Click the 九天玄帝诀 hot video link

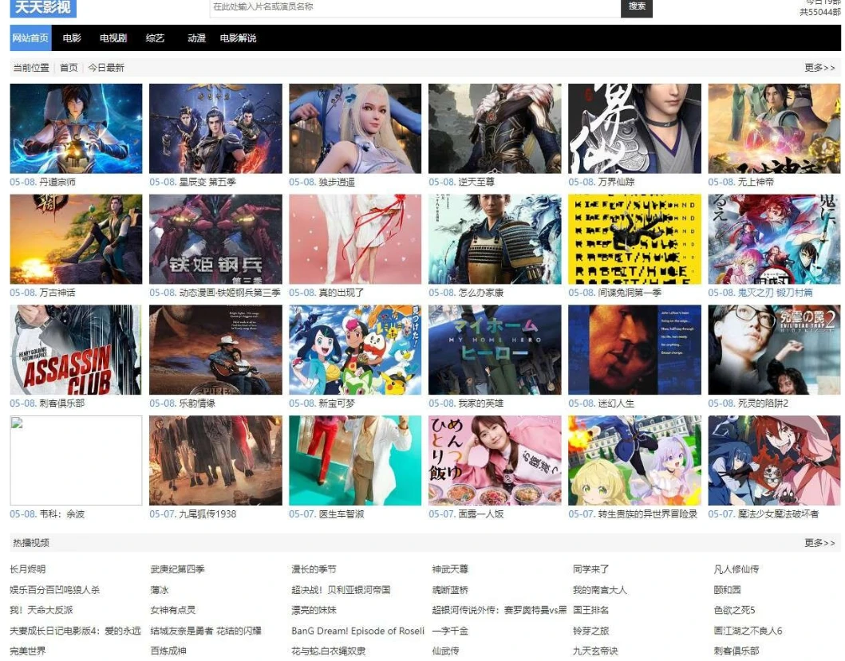(595, 651)
